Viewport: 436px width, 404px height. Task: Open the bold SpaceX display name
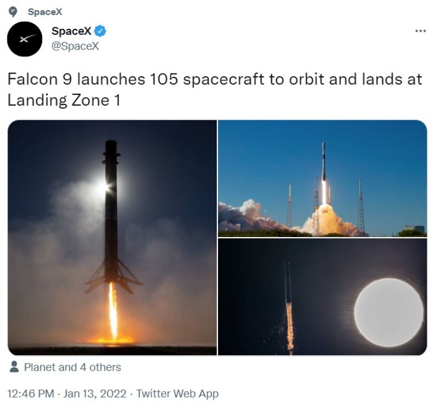coord(70,32)
